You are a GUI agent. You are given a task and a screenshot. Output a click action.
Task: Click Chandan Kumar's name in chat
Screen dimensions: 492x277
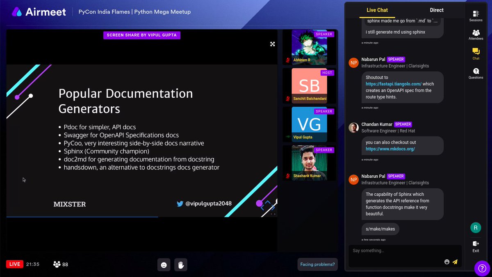376,124
